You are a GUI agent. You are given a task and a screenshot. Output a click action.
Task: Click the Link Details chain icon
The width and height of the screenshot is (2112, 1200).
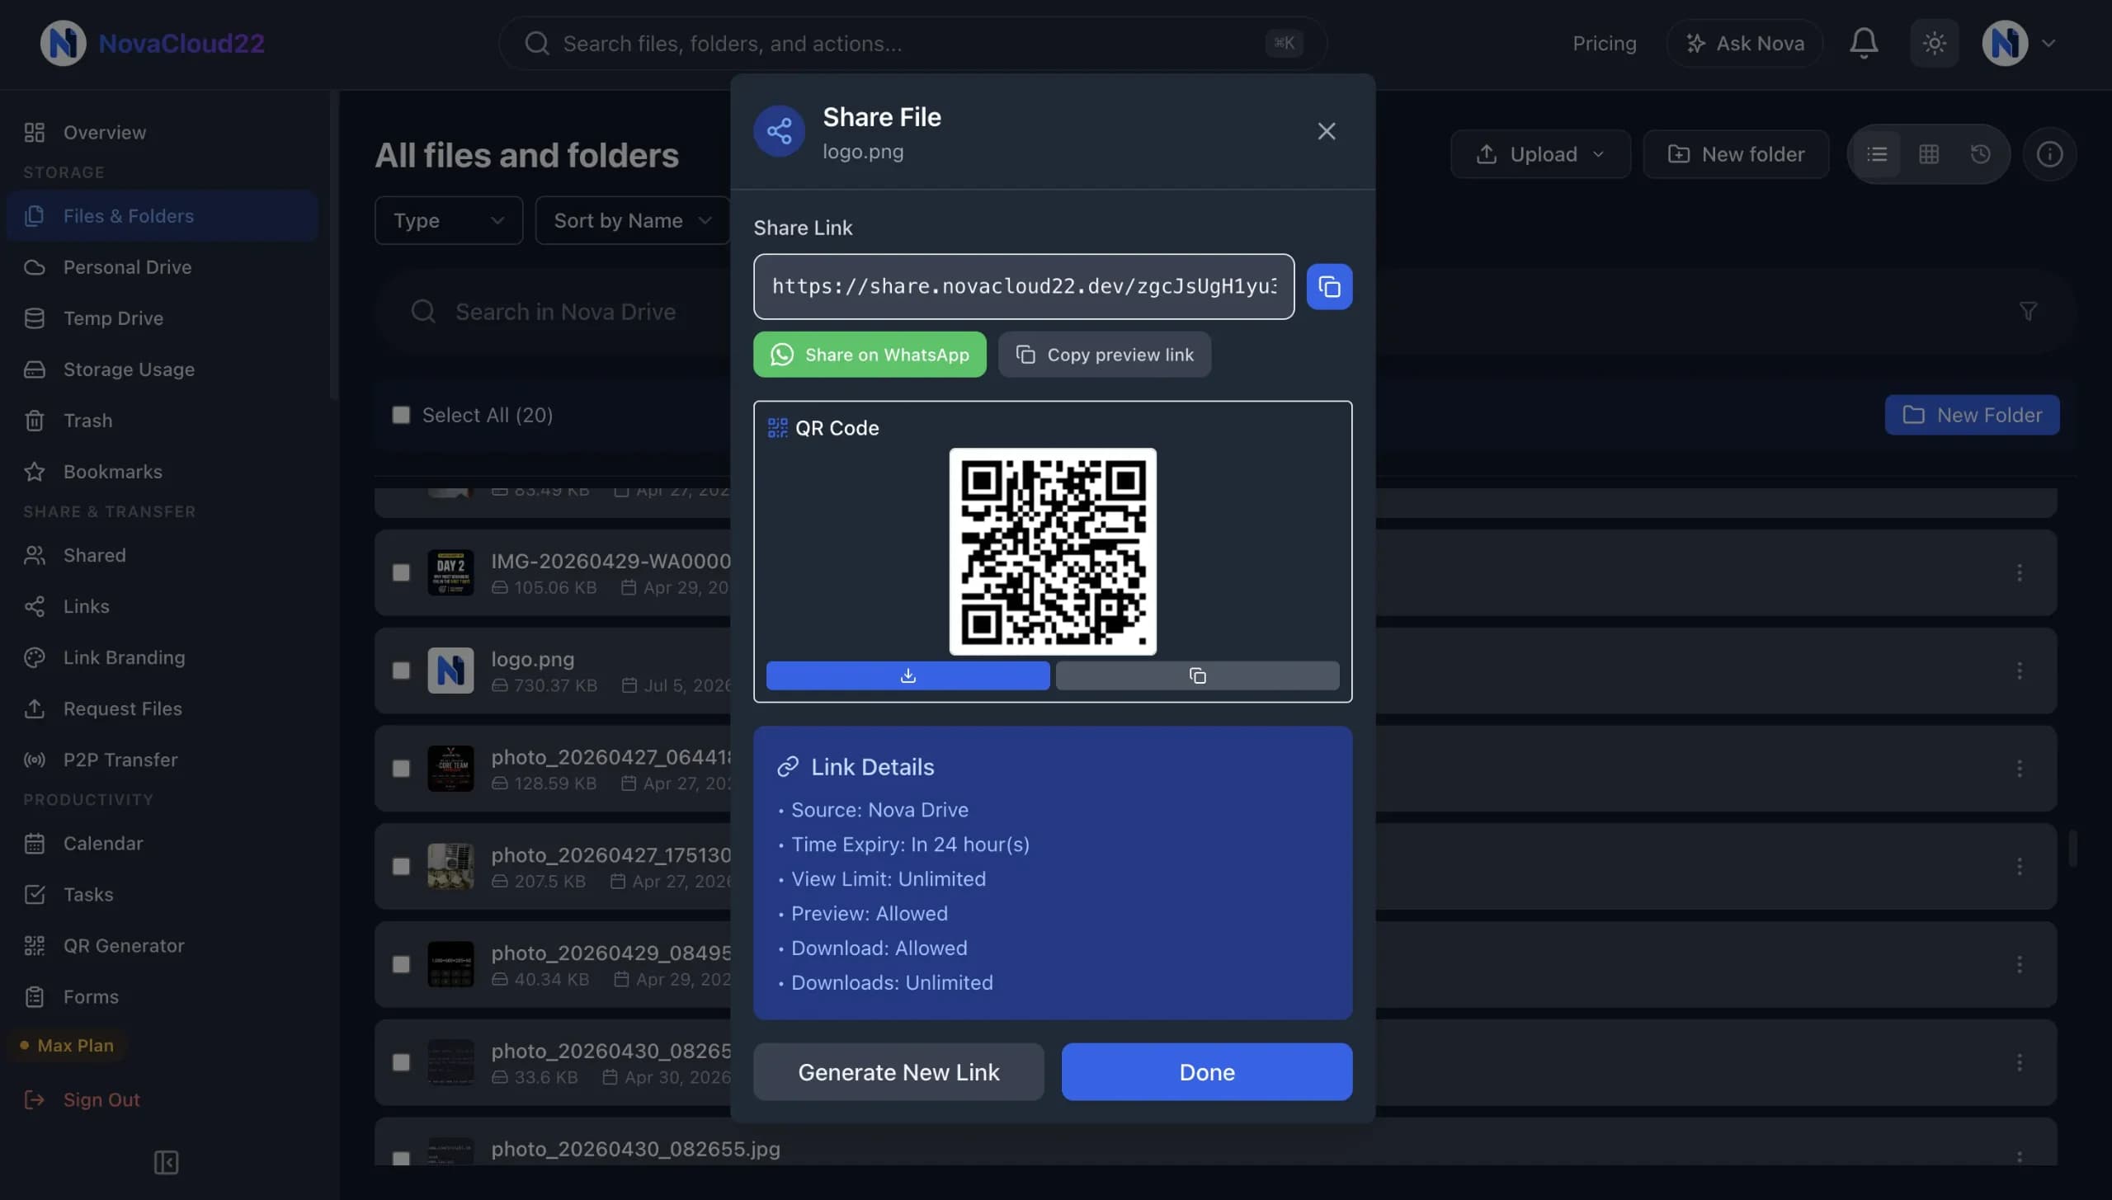788,767
